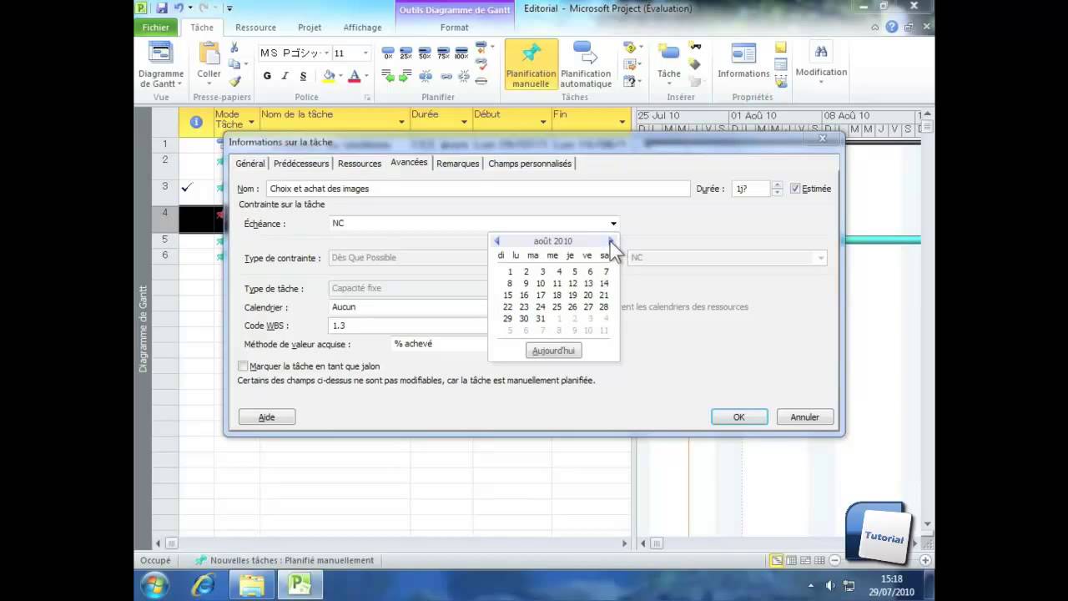The image size is (1068, 601).
Task: Open the Fichier tab
Action: tap(156, 27)
